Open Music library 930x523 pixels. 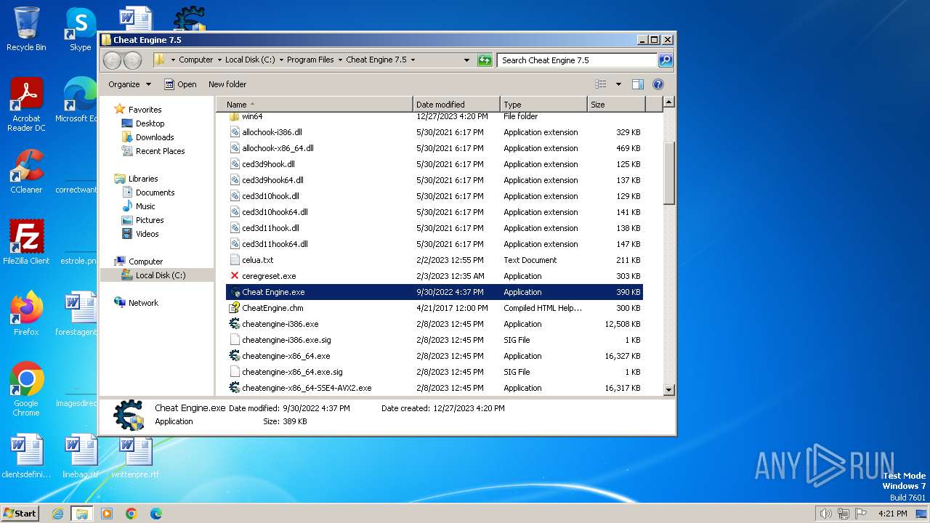point(145,206)
